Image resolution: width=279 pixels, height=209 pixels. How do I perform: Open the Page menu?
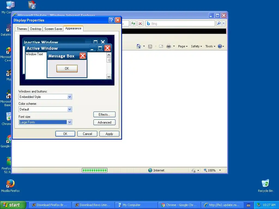(183, 46)
